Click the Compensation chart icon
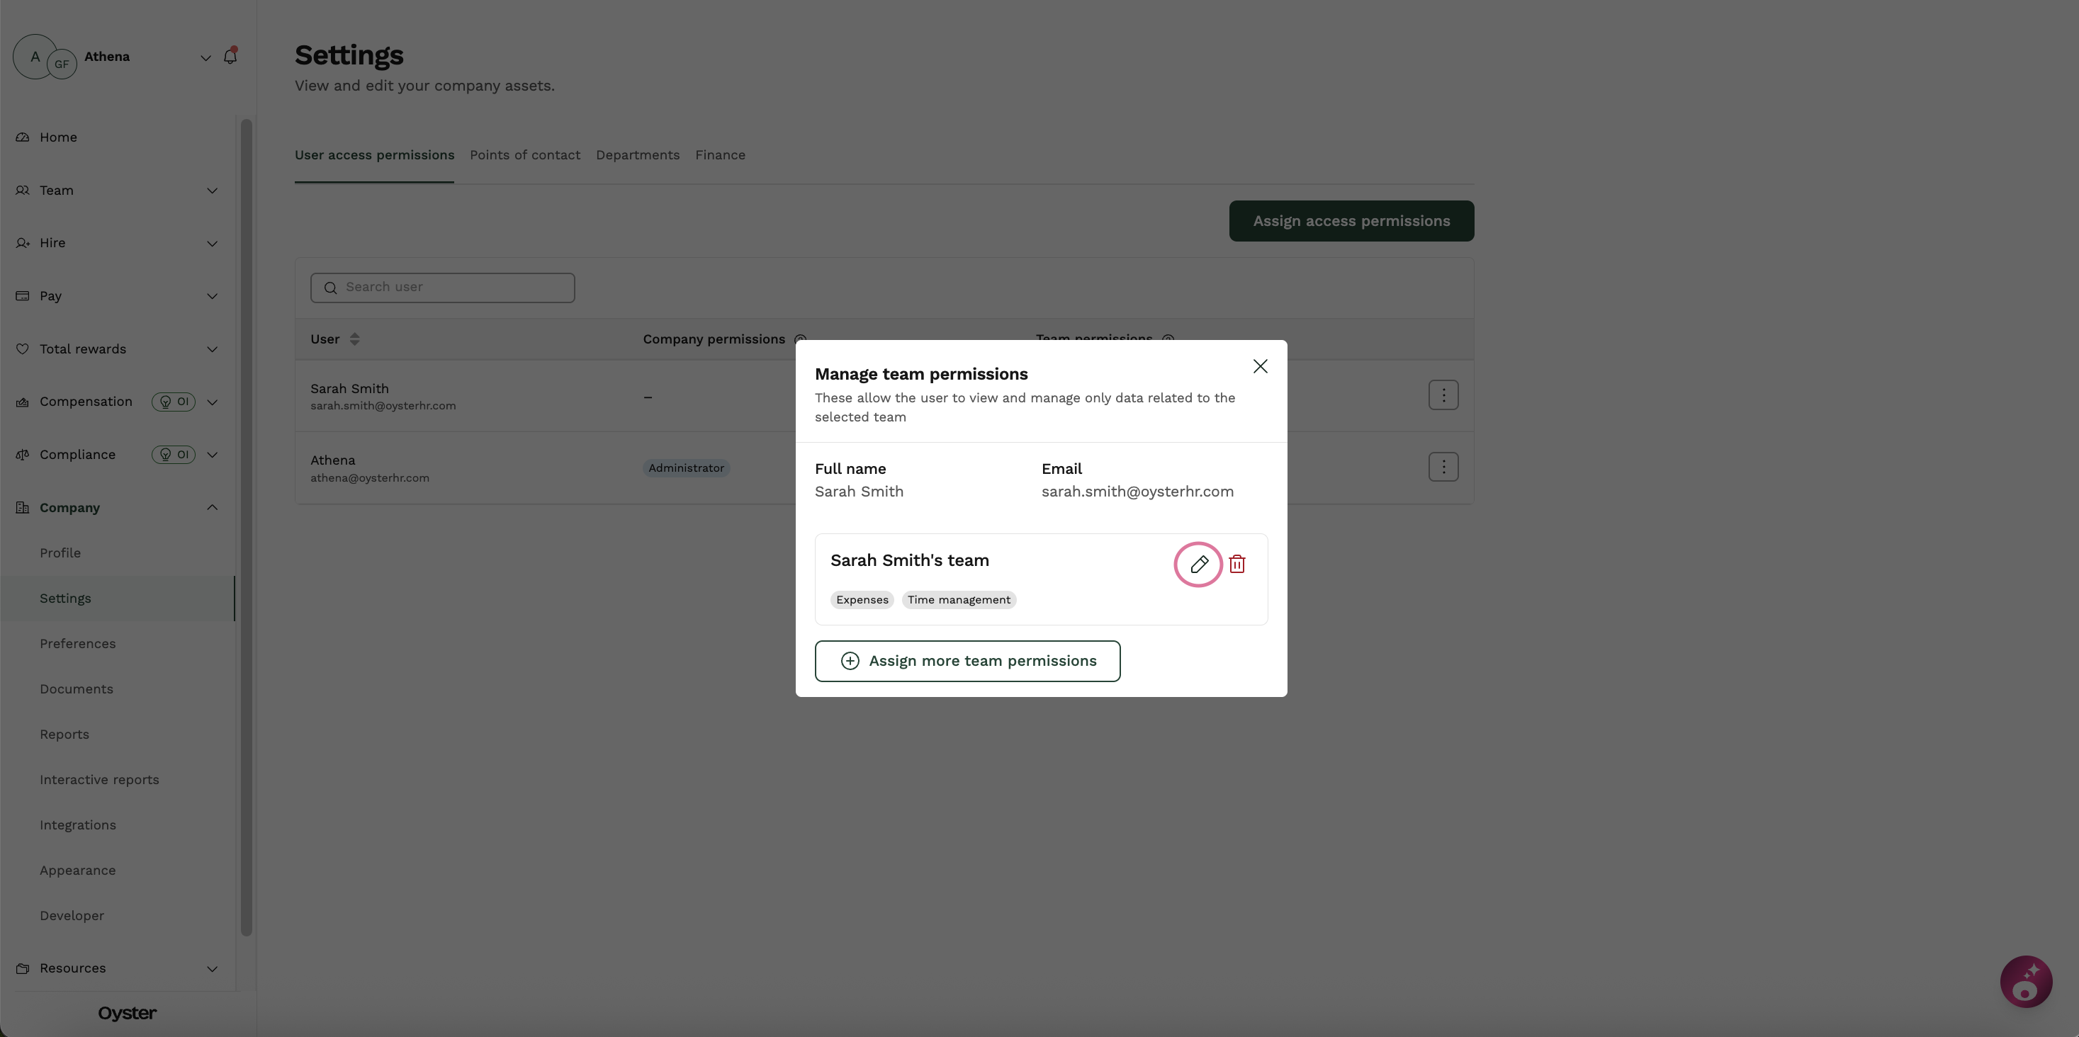Screen dimensions: 2079x1037 click(23, 402)
